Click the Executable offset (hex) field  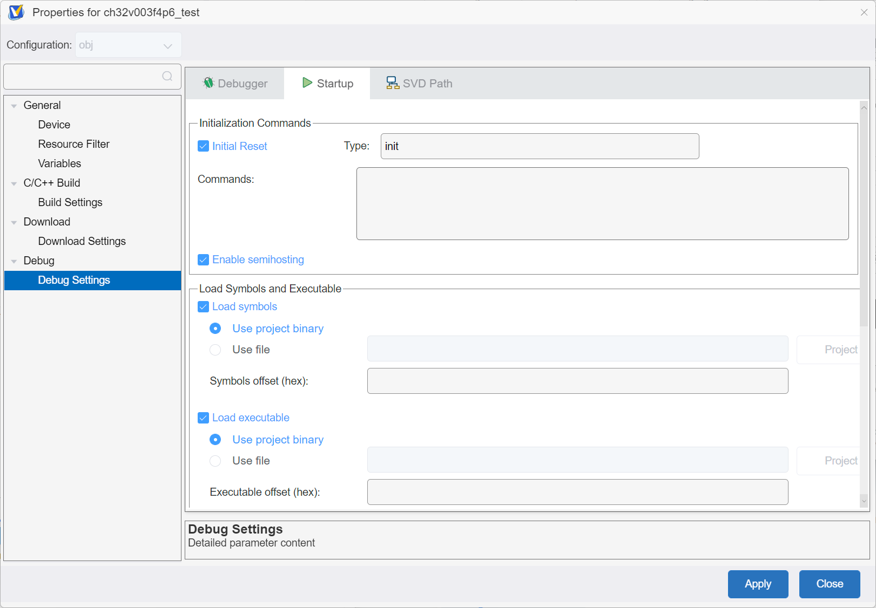(578, 492)
